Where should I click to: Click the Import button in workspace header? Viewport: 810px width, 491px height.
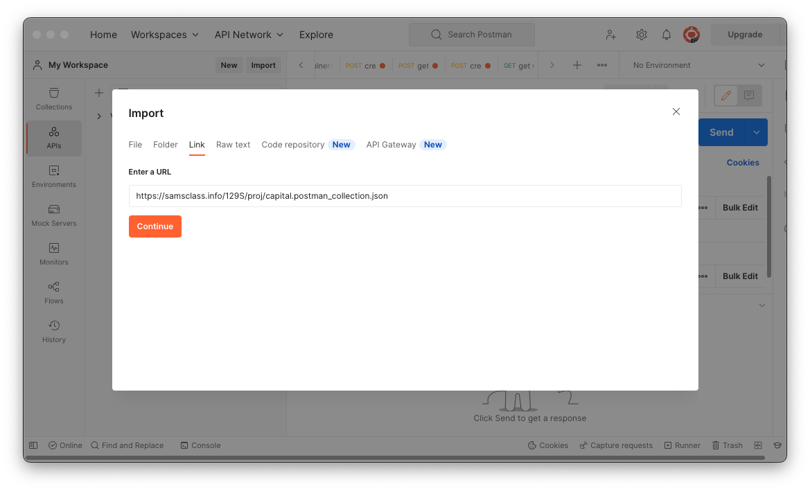coord(263,65)
